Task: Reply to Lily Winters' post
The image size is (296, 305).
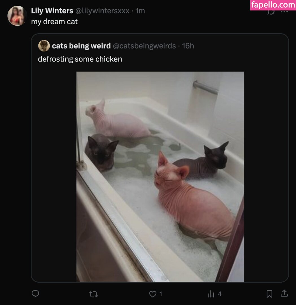Action: (x=35, y=293)
